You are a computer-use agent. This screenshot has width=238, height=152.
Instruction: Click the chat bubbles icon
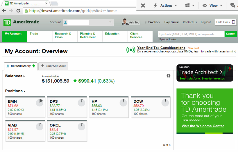232,6
